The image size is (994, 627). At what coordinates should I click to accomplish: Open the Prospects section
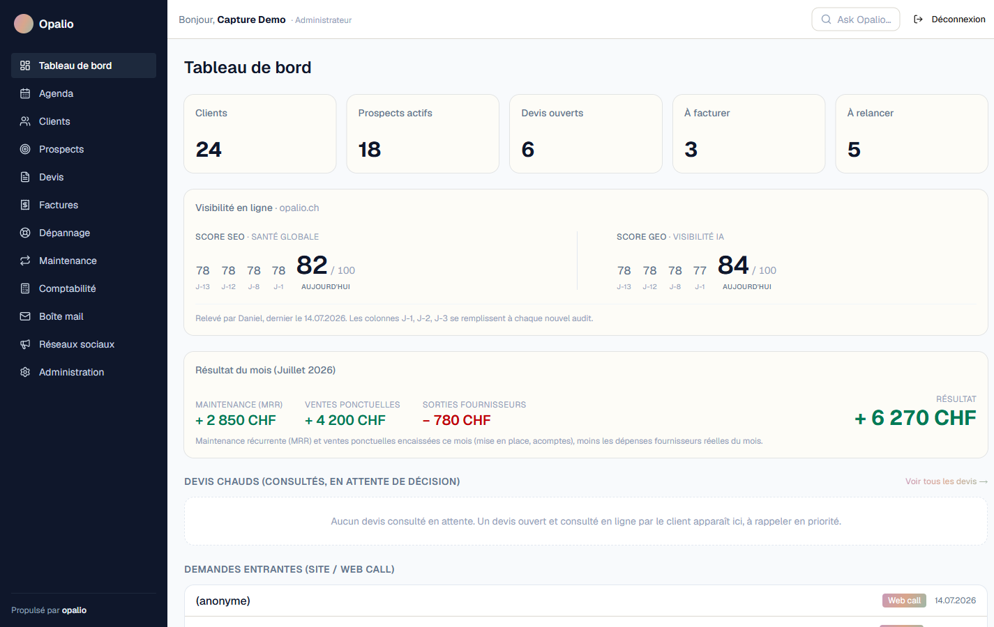click(84, 149)
